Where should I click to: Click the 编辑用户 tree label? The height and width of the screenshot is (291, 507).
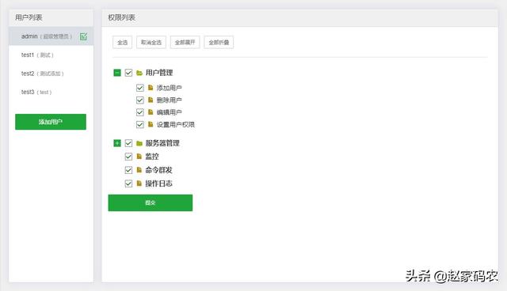(x=169, y=112)
